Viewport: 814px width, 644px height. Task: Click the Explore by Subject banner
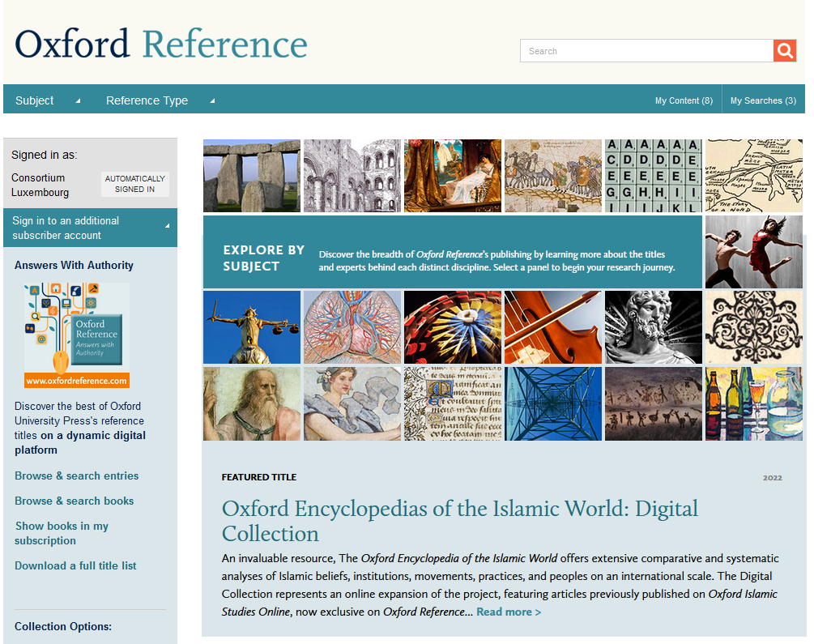[453, 252]
